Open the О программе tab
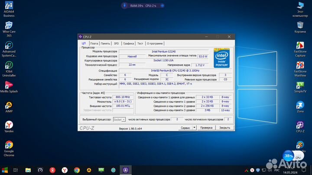Screen dimensions: 312x175 point(155,44)
